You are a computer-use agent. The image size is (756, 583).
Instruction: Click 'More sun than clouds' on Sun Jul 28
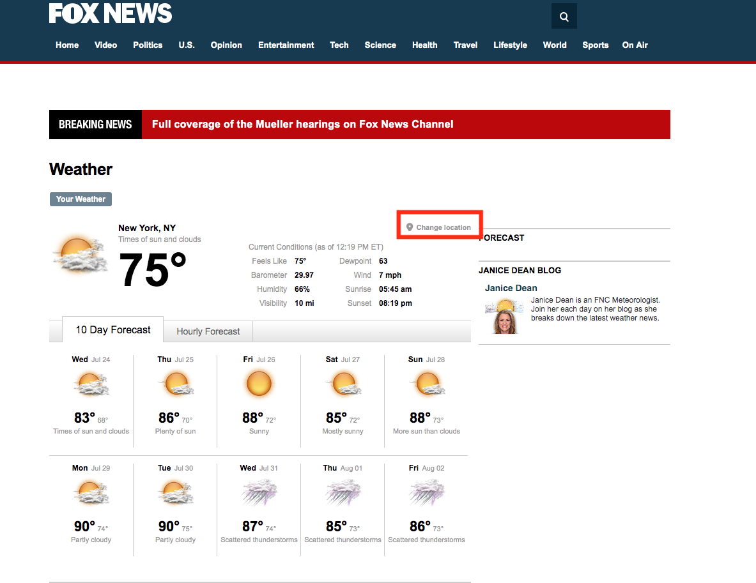click(x=427, y=431)
